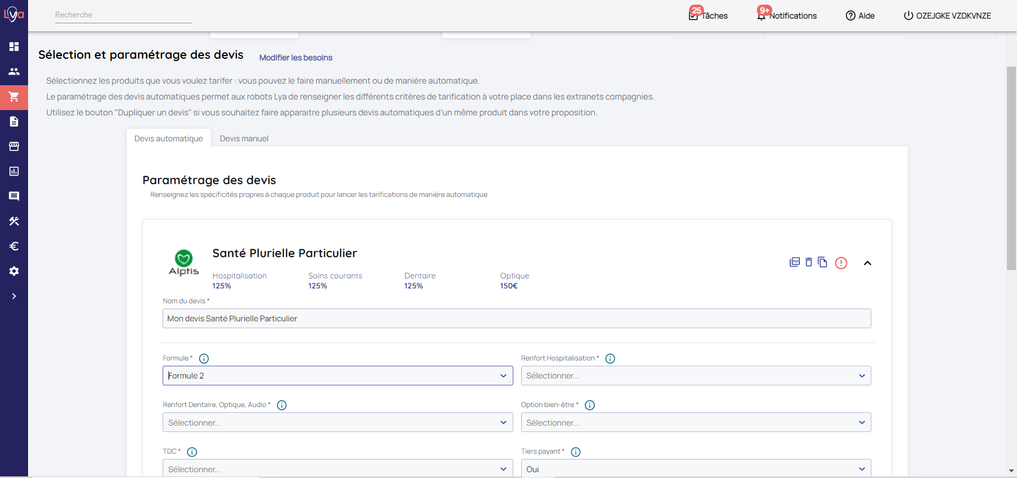Open the bar chart statistics icon
The image size is (1017, 478).
point(14,172)
